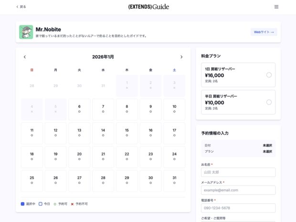
Task: Click the Mr.Nobite avatar image
Action: (26, 32)
